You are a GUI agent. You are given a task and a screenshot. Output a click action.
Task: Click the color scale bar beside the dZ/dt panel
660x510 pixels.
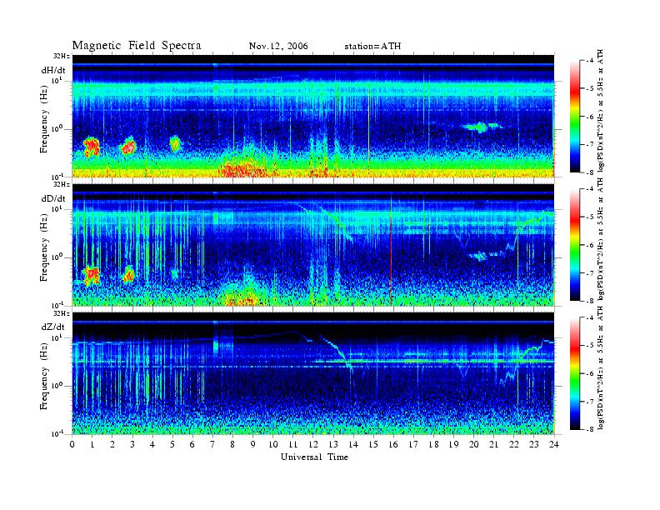click(x=575, y=373)
